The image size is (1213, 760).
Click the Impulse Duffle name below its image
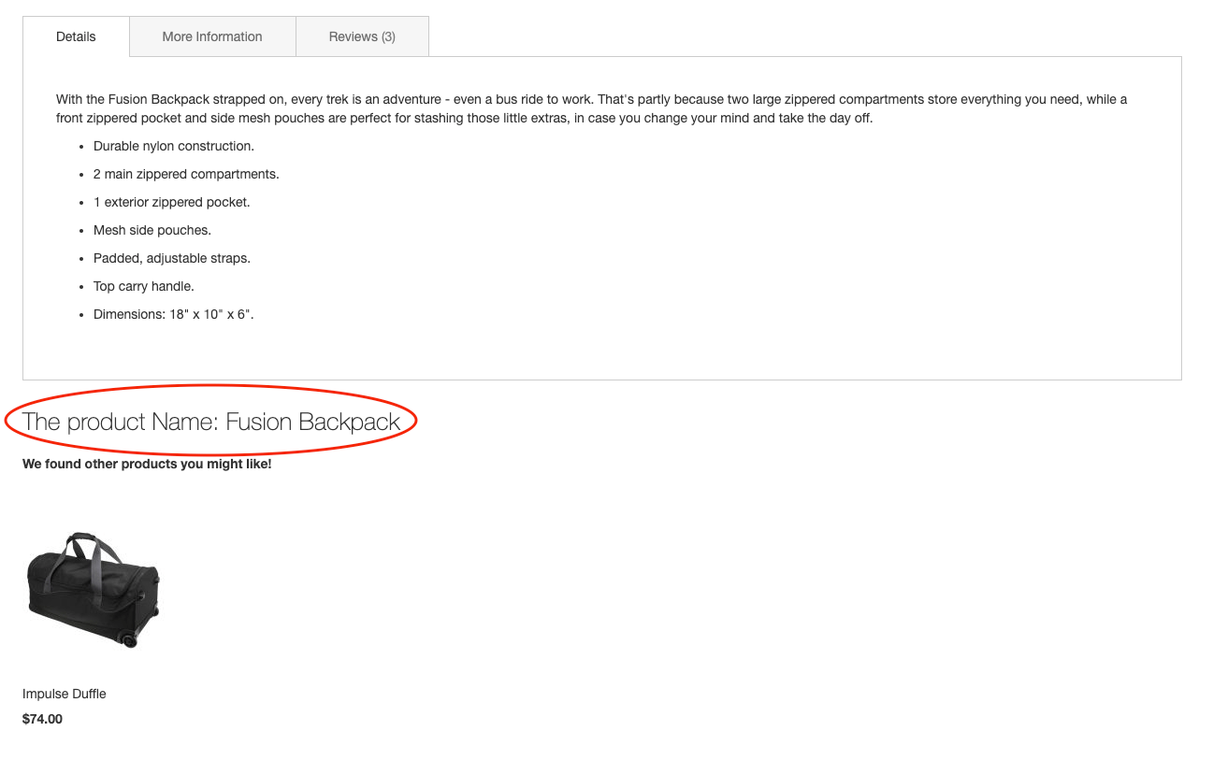click(x=64, y=694)
